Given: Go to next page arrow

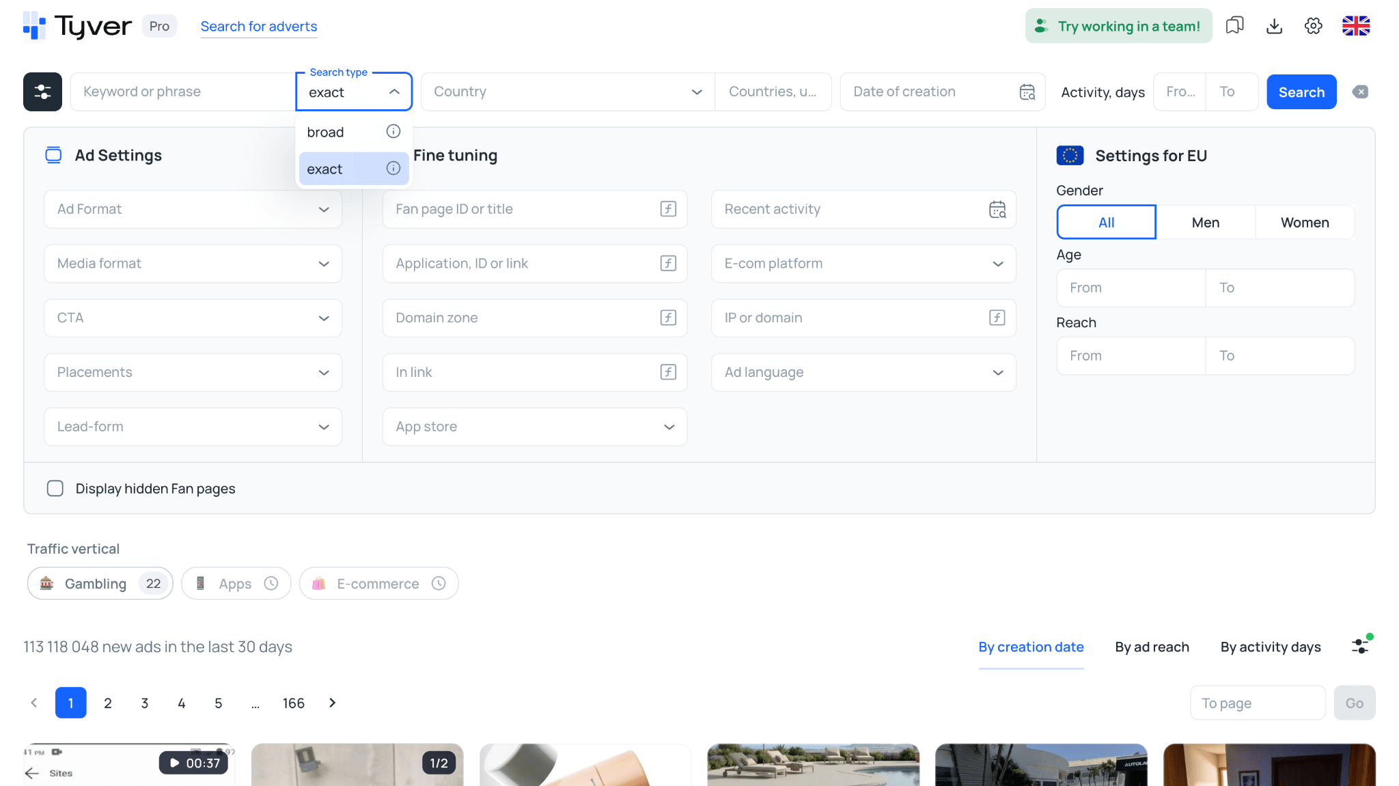Looking at the screenshot, I should tap(333, 703).
